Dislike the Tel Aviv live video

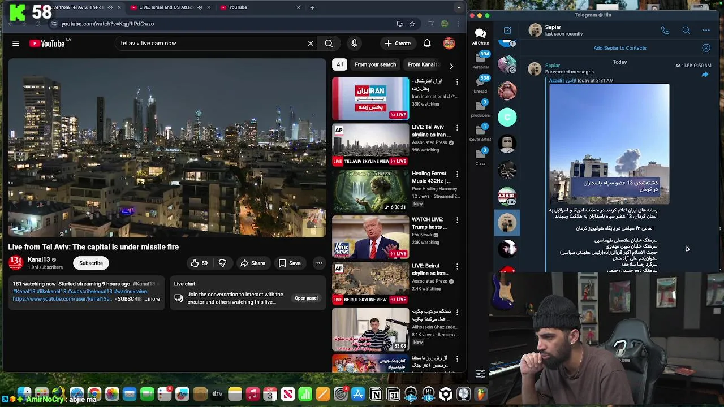coord(222,263)
